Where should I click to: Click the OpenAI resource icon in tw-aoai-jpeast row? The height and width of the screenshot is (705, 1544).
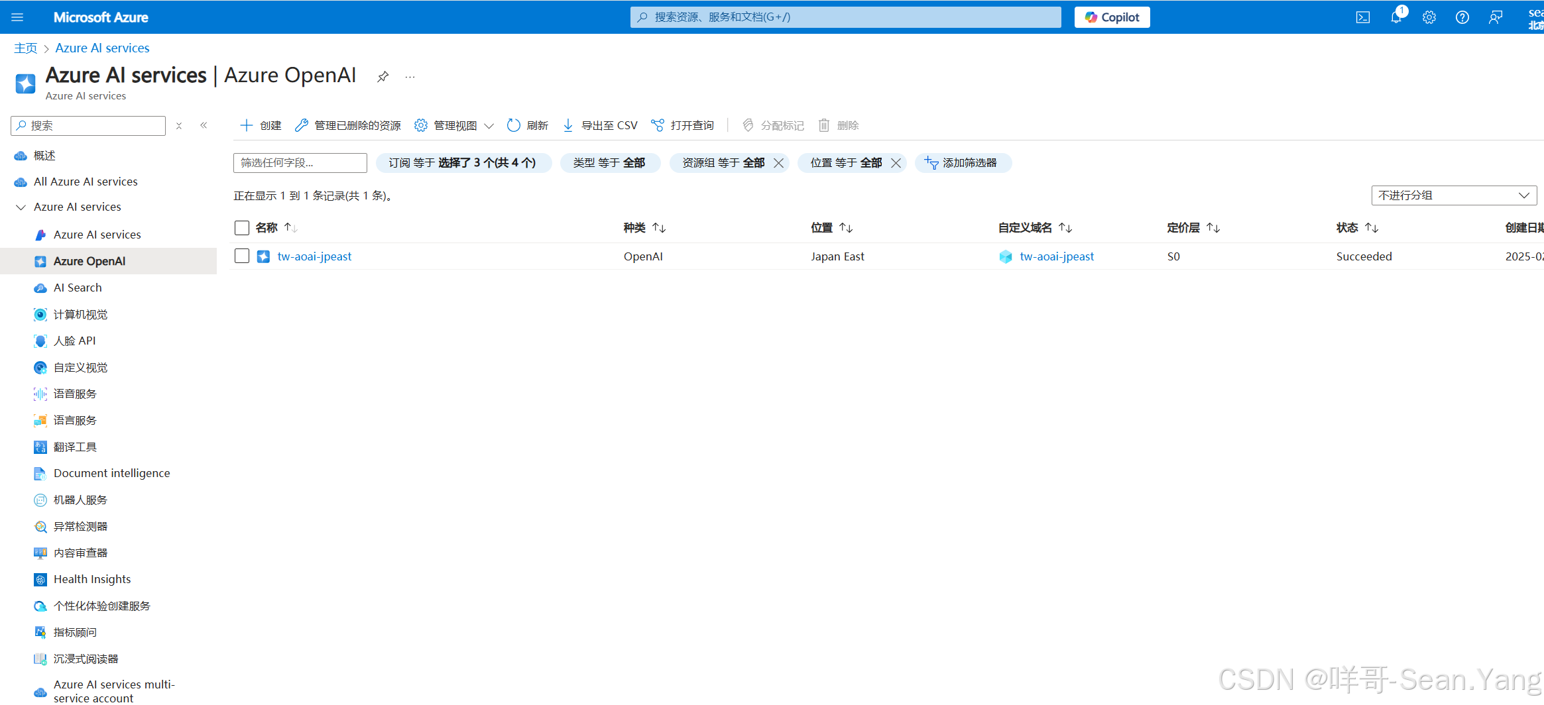(263, 256)
